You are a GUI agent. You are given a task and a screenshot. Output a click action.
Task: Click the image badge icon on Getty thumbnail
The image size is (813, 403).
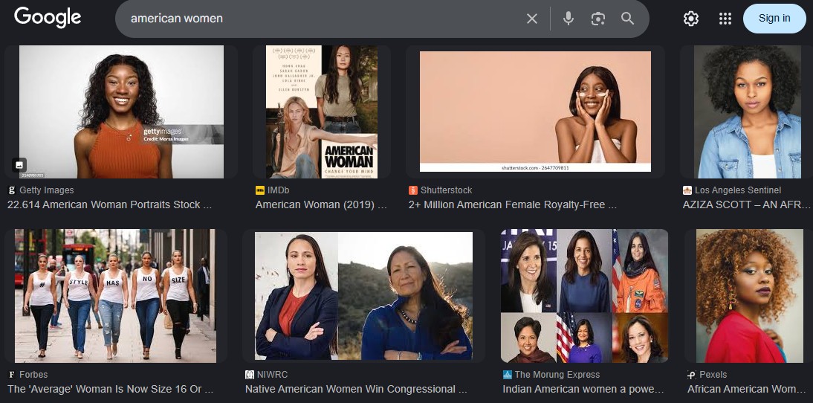pos(19,165)
